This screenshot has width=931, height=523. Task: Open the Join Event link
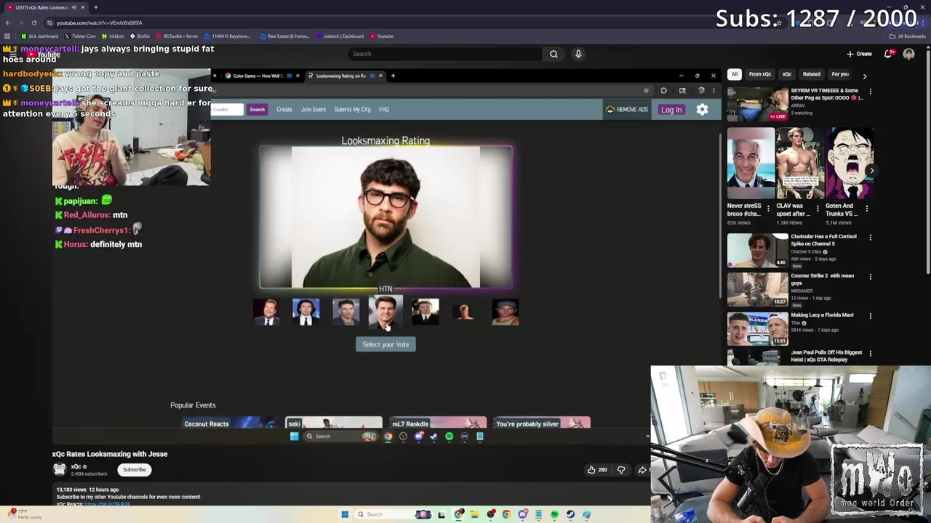pyautogui.click(x=313, y=110)
